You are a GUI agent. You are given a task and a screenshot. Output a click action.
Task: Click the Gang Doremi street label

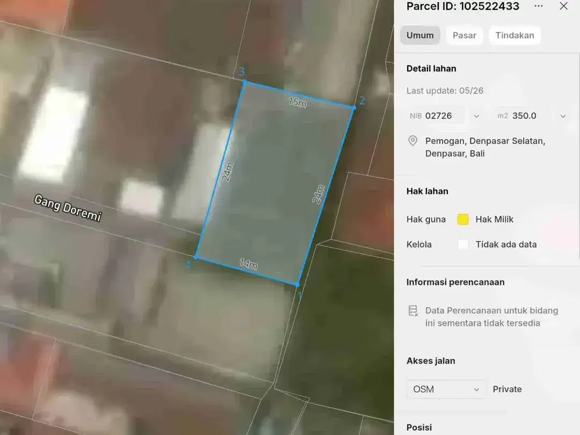pyautogui.click(x=68, y=208)
